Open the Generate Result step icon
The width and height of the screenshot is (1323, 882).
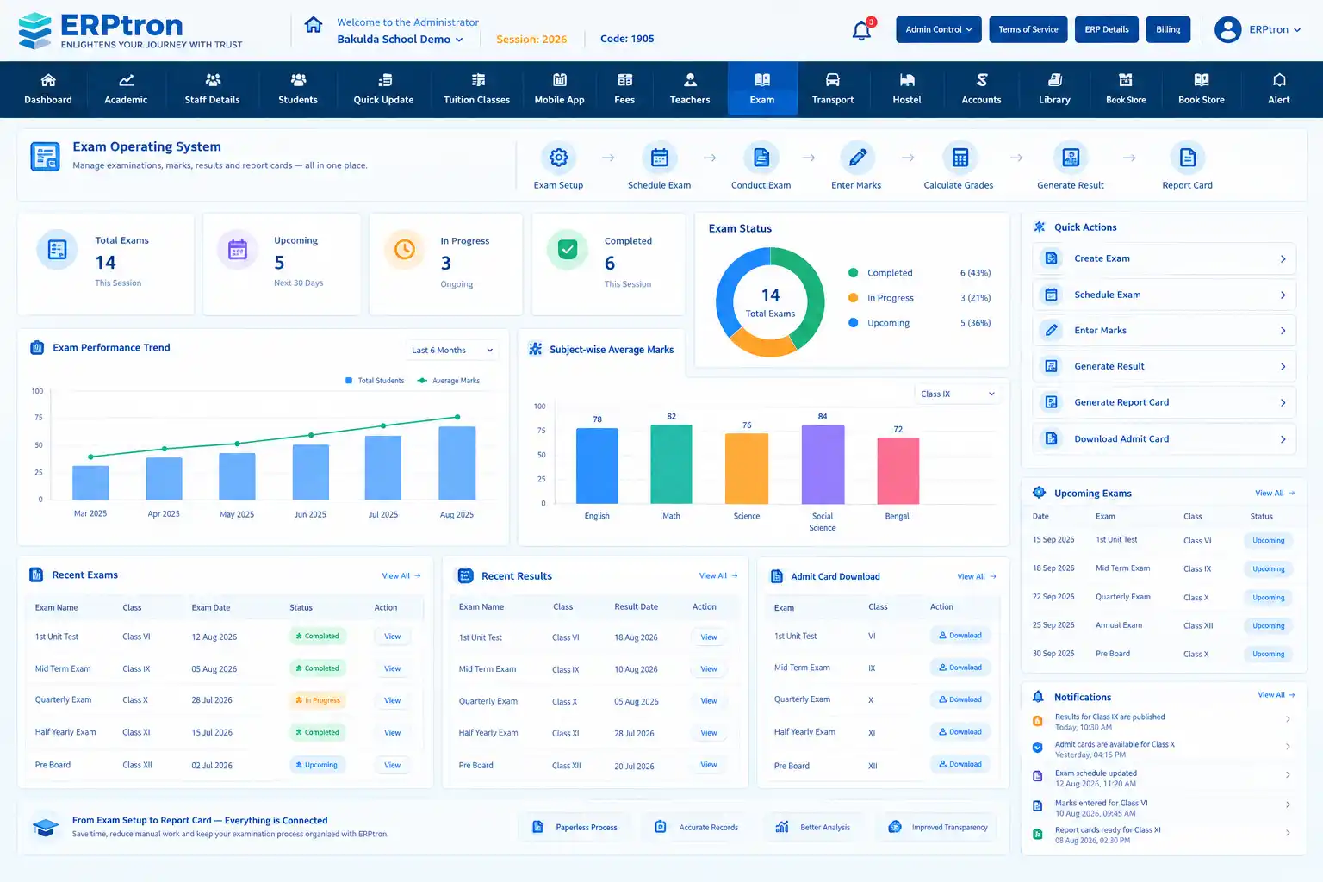1071,158
